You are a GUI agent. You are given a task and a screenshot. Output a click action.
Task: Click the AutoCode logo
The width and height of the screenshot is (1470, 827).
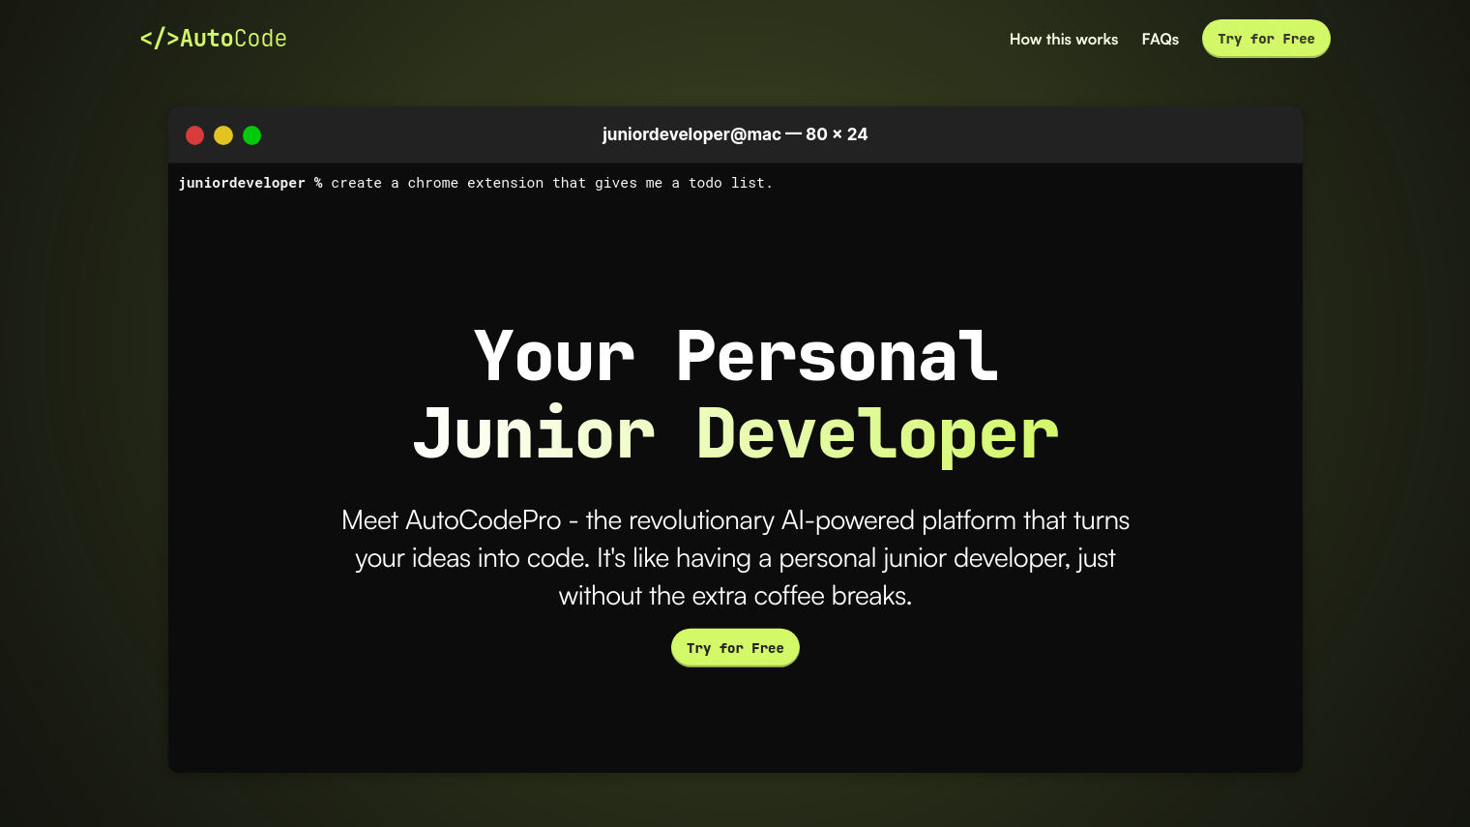click(213, 39)
